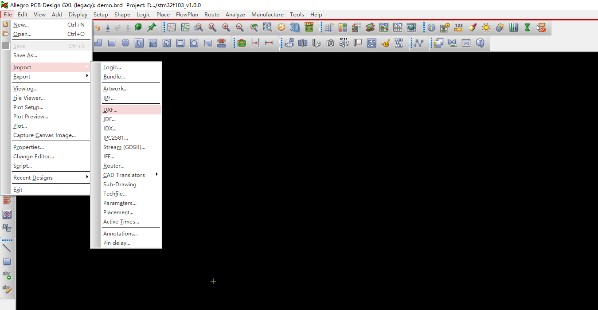Open the DFA spreadsheet icon
The height and width of the screenshot is (310, 598).
coord(398,27)
